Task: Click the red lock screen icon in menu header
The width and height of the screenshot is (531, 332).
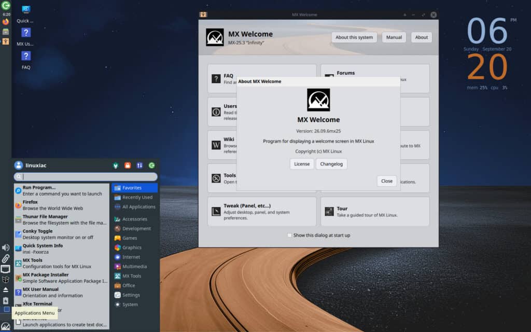Action: point(128,165)
